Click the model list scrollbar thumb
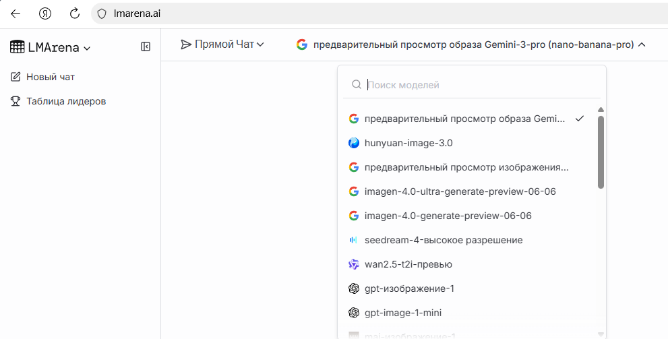Screen dimensions: 668x339 [601, 152]
